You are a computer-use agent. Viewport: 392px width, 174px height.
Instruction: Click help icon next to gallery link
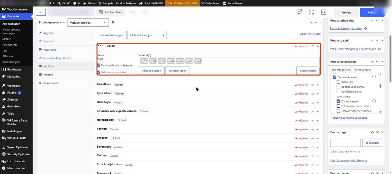click(379, 49)
